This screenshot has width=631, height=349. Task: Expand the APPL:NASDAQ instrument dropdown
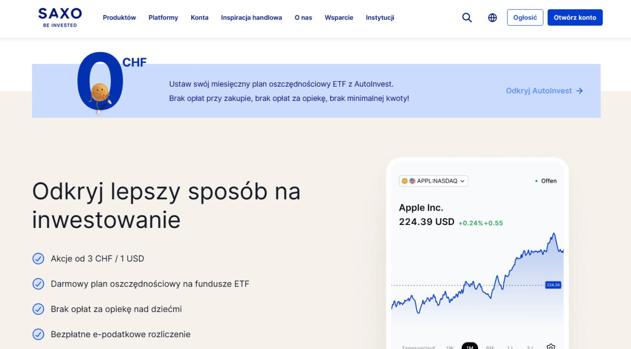(433, 181)
